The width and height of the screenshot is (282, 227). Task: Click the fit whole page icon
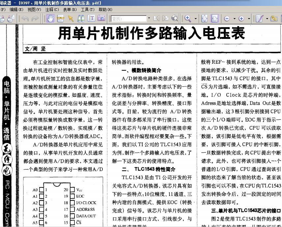coord(205,18)
